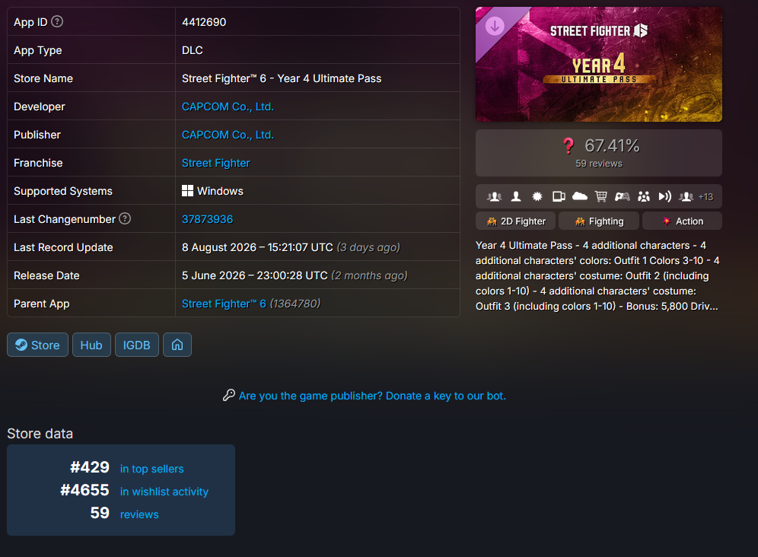The width and height of the screenshot is (758, 557).
Task: Open the 'reviews' link in Store data
Action: point(139,514)
